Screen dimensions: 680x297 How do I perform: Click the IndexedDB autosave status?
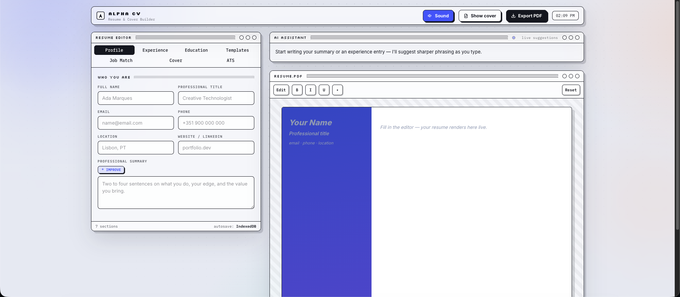[246, 227]
